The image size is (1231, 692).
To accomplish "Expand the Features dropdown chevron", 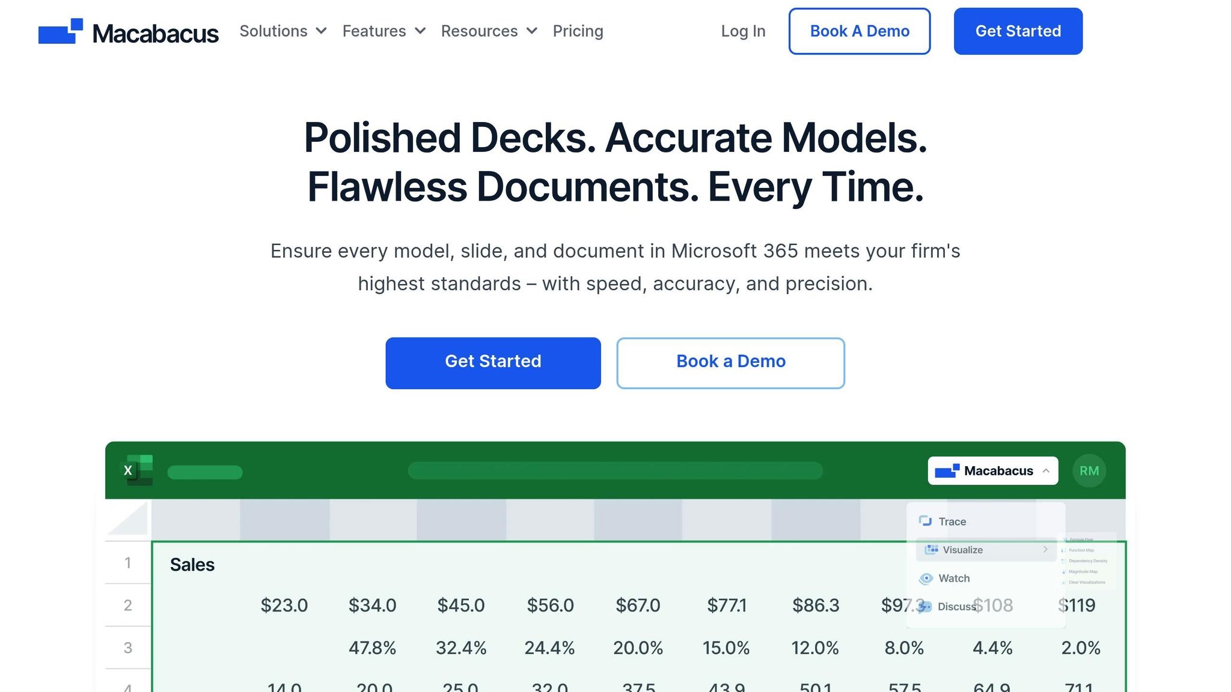I will click(420, 31).
